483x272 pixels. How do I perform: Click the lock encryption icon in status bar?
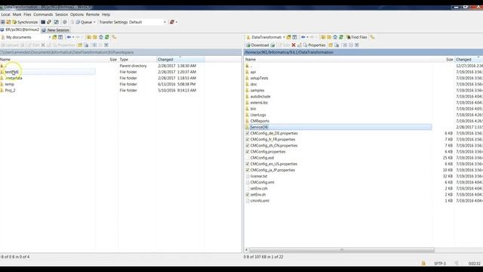(x=423, y=264)
